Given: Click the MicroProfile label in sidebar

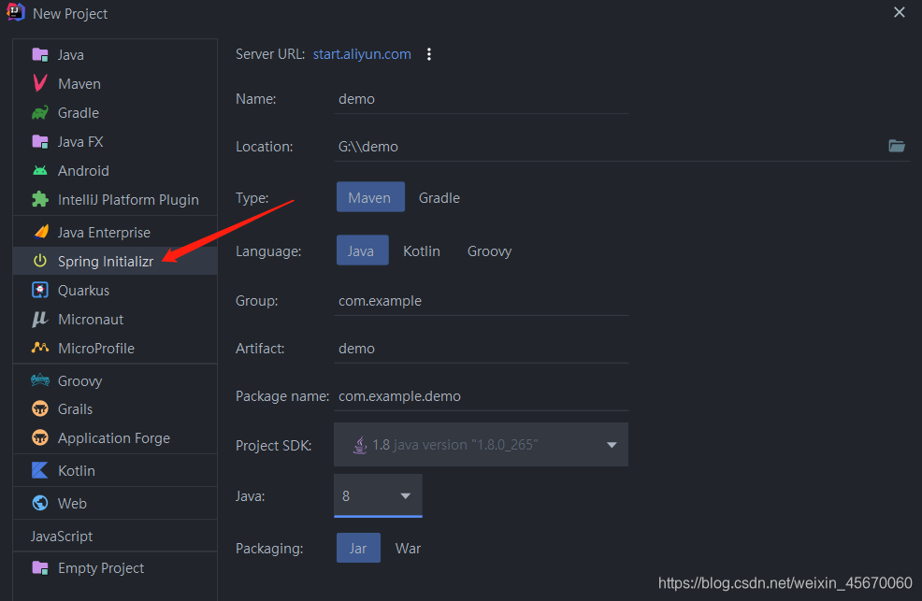Looking at the screenshot, I should click(95, 348).
